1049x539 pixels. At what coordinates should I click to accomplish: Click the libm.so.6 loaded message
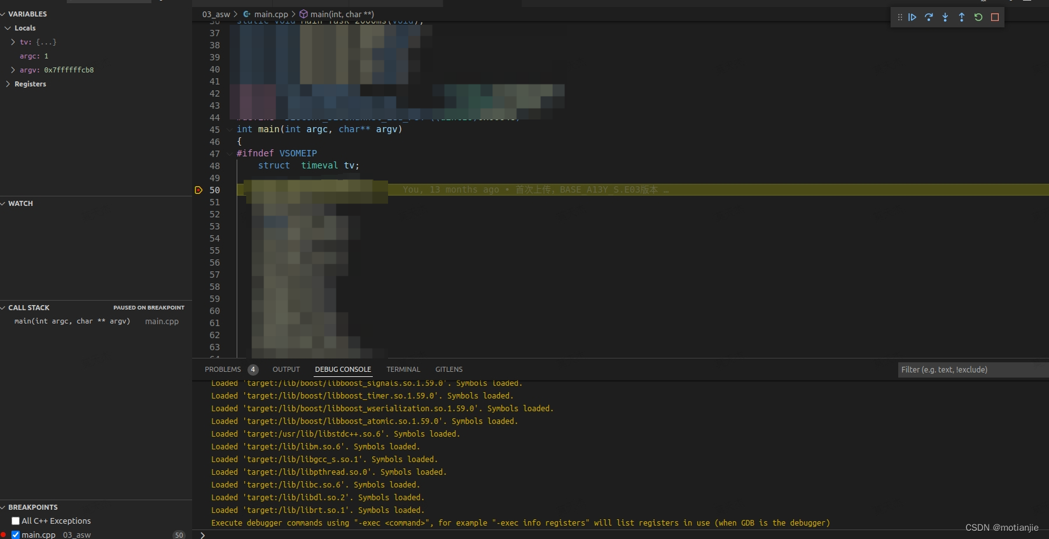point(316,447)
